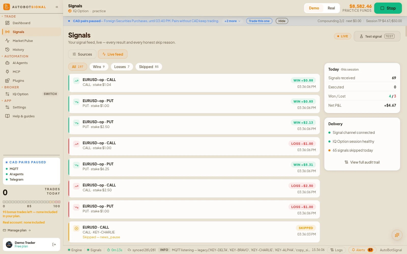Image resolution: width=407 pixels, height=254 pixels.
Task: Show only Skipped 85 signals
Action: click(x=149, y=67)
